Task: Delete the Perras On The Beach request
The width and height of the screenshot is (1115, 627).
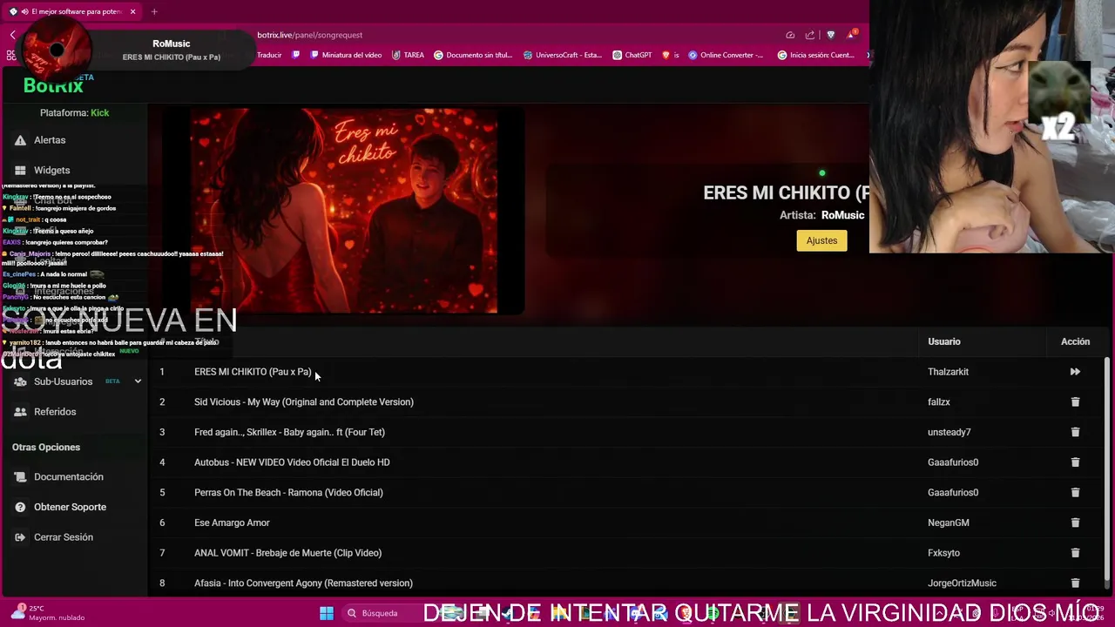Action: click(1075, 493)
